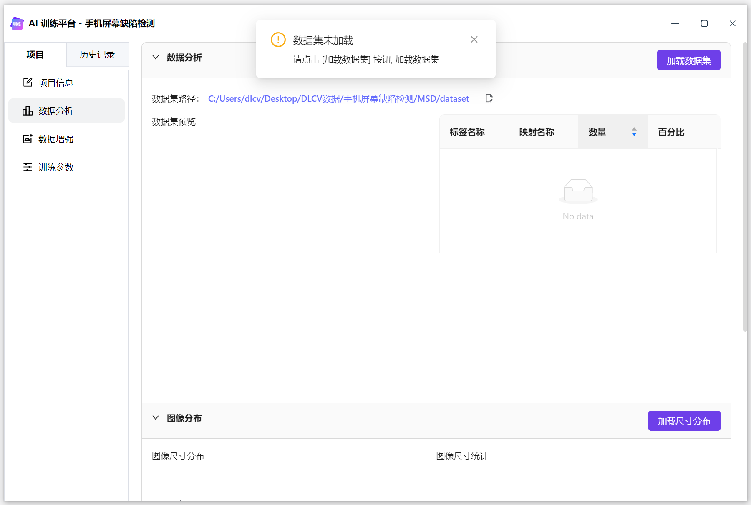
Task: Click the vertical scrollbar on the right
Action: pyautogui.click(x=745, y=187)
